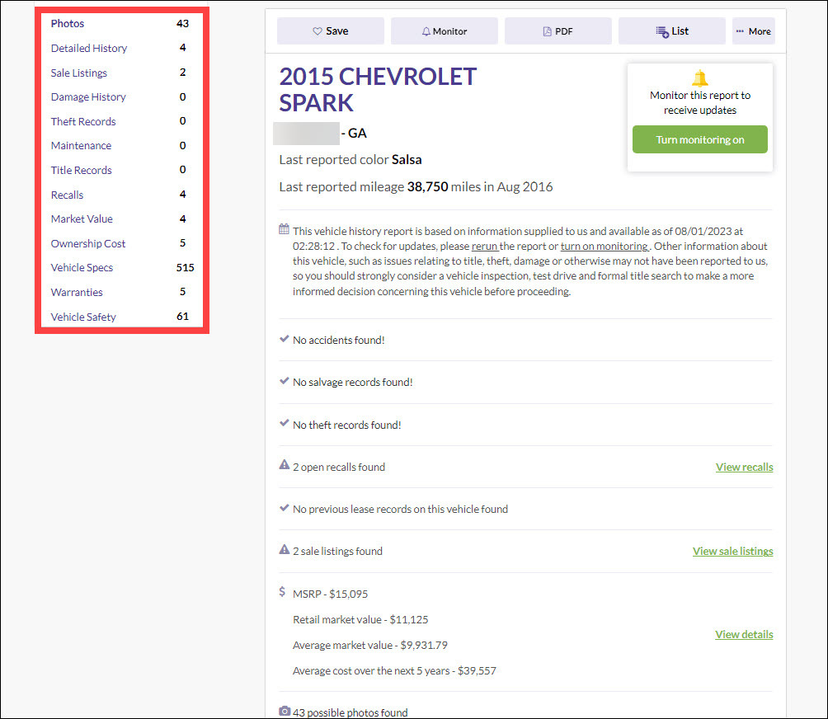The image size is (828, 719).
Task: Click Vehicle Safety count 61
Action: 183,317
